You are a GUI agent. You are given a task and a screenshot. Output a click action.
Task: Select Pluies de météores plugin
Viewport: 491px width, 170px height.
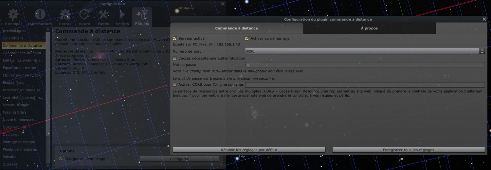[24, 149]
